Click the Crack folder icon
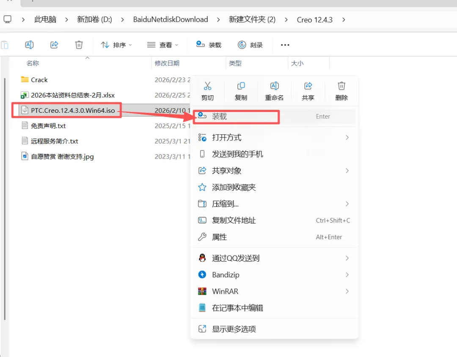The image size is (457, 357). [x=25, y=79]
